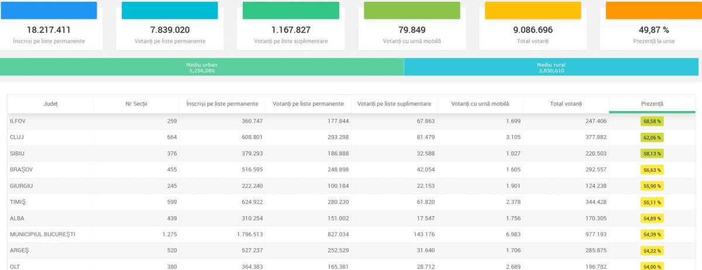Sort table by Total votanți header

566,103
